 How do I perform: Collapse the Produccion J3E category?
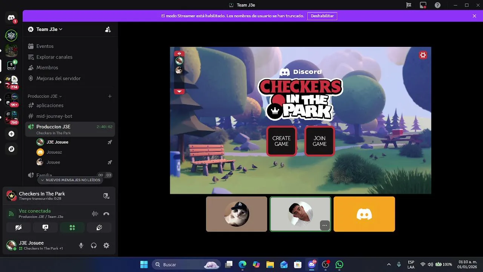click(x=45, y=96)
